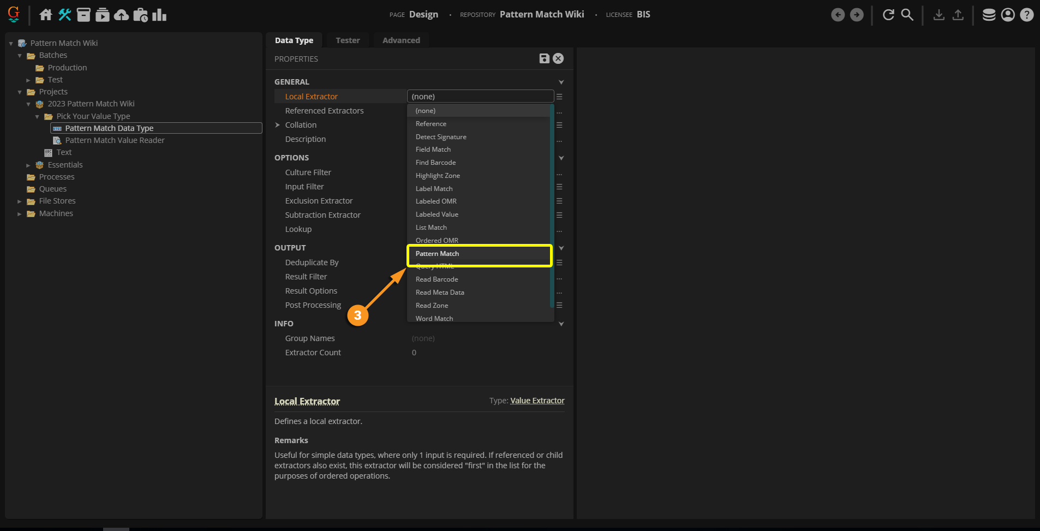Viewport: 1040px width, 531px height.
Task: Expand the Collation property row
Action: tap(278, 125)
